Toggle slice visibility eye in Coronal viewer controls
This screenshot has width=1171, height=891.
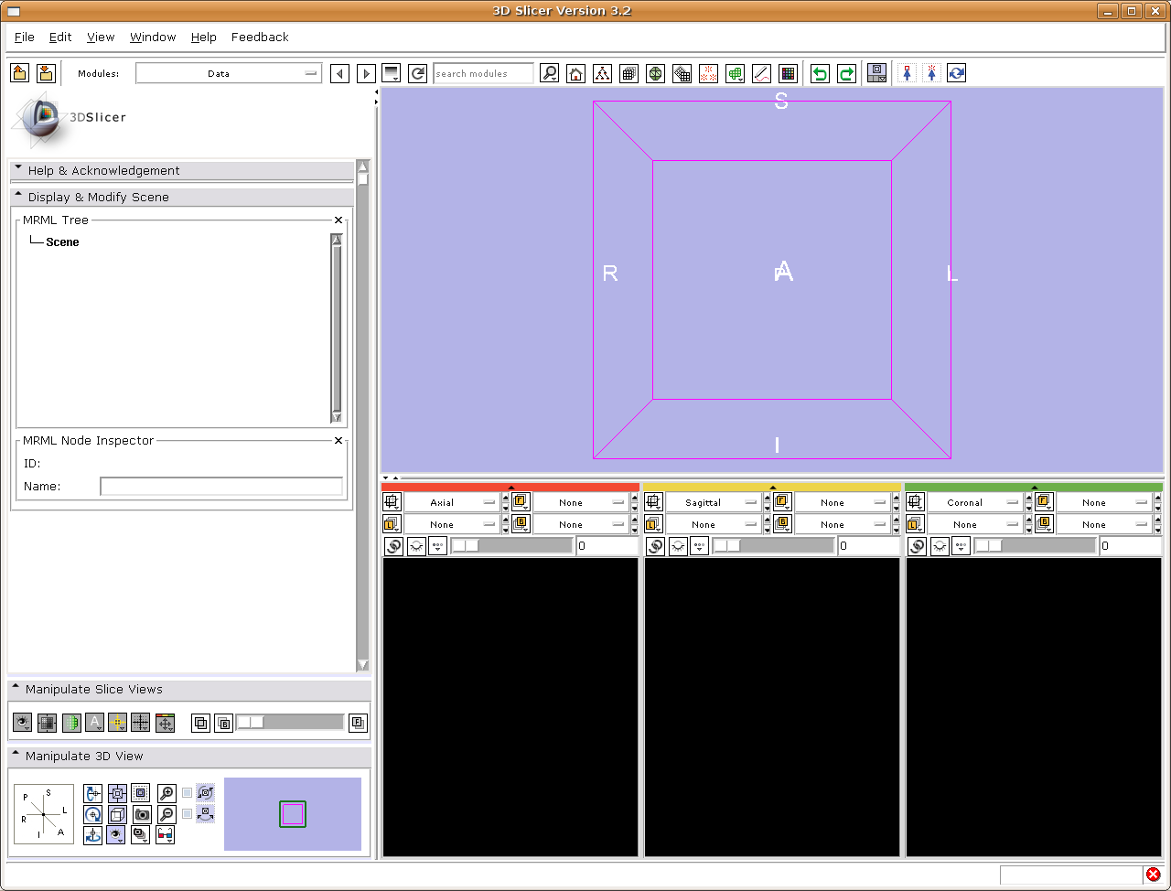pyautogui.click(x=940, y=546)
